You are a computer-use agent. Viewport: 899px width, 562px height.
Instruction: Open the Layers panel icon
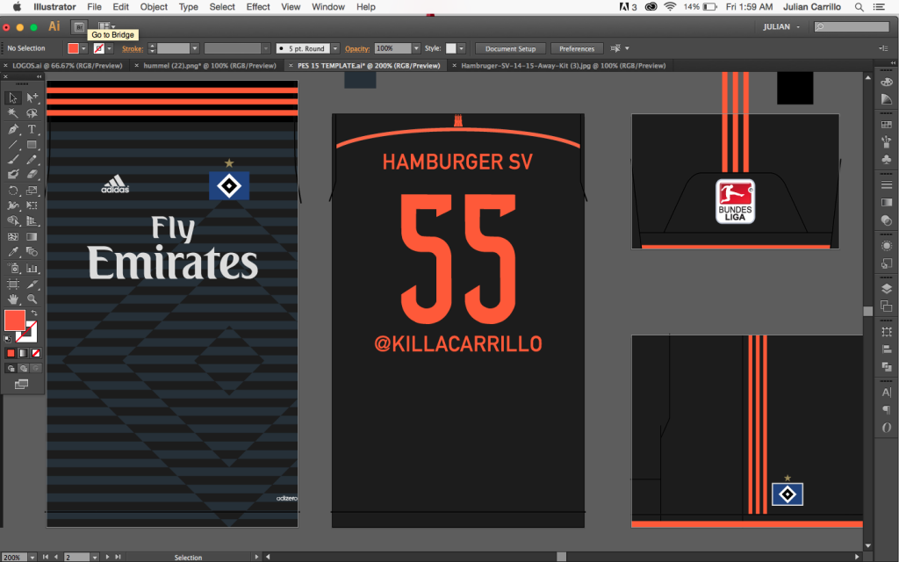(x=887, y=288)
